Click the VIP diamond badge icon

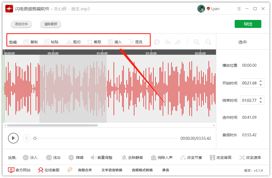click(208, 9)
